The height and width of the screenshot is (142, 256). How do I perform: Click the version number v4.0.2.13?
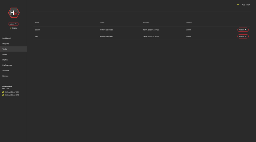(5, 89)
